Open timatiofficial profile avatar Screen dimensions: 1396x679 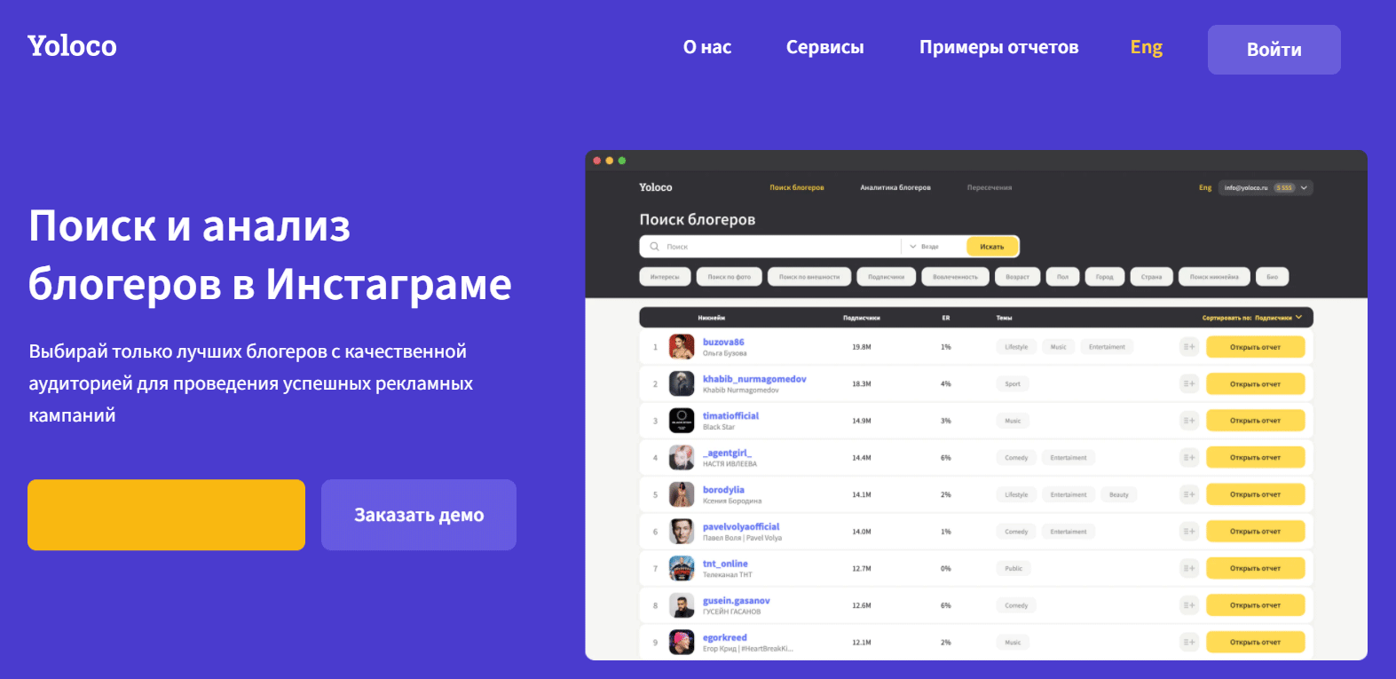click(x=682, y=421)
